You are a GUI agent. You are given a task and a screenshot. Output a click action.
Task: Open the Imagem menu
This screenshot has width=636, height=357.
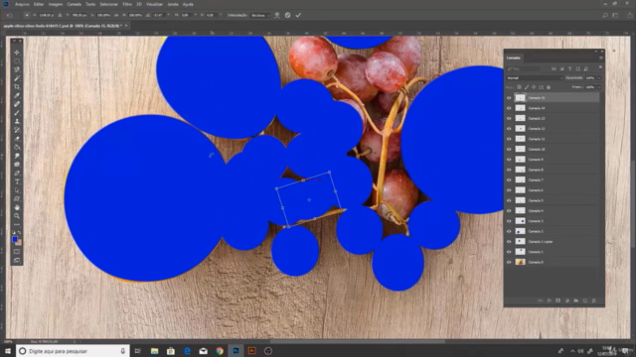56,4
